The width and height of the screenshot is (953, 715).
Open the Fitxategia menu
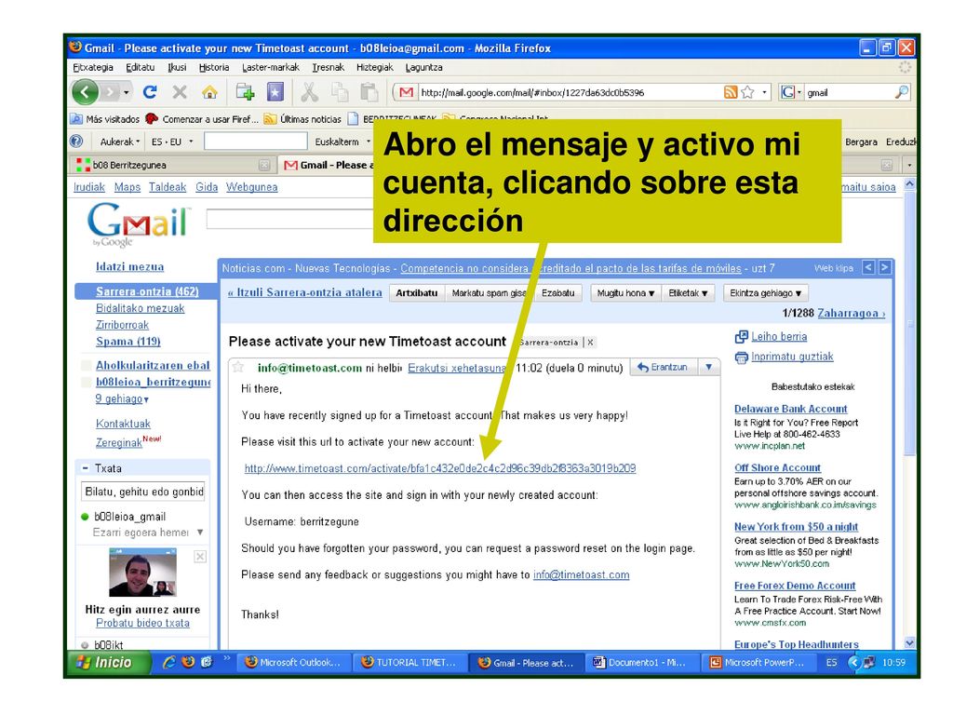92,67
